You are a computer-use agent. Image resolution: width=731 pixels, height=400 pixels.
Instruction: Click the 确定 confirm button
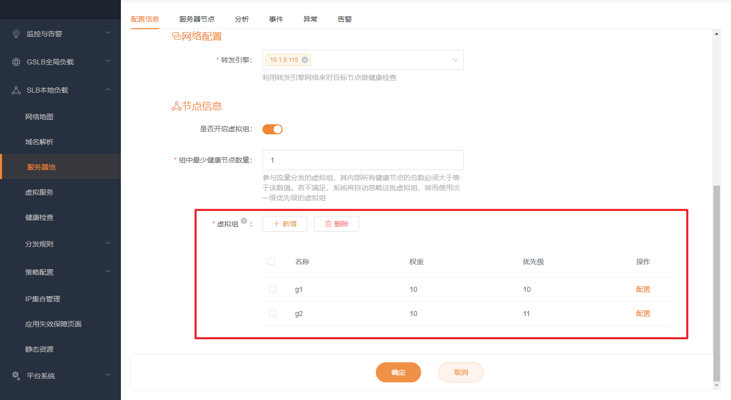(398, 372)
